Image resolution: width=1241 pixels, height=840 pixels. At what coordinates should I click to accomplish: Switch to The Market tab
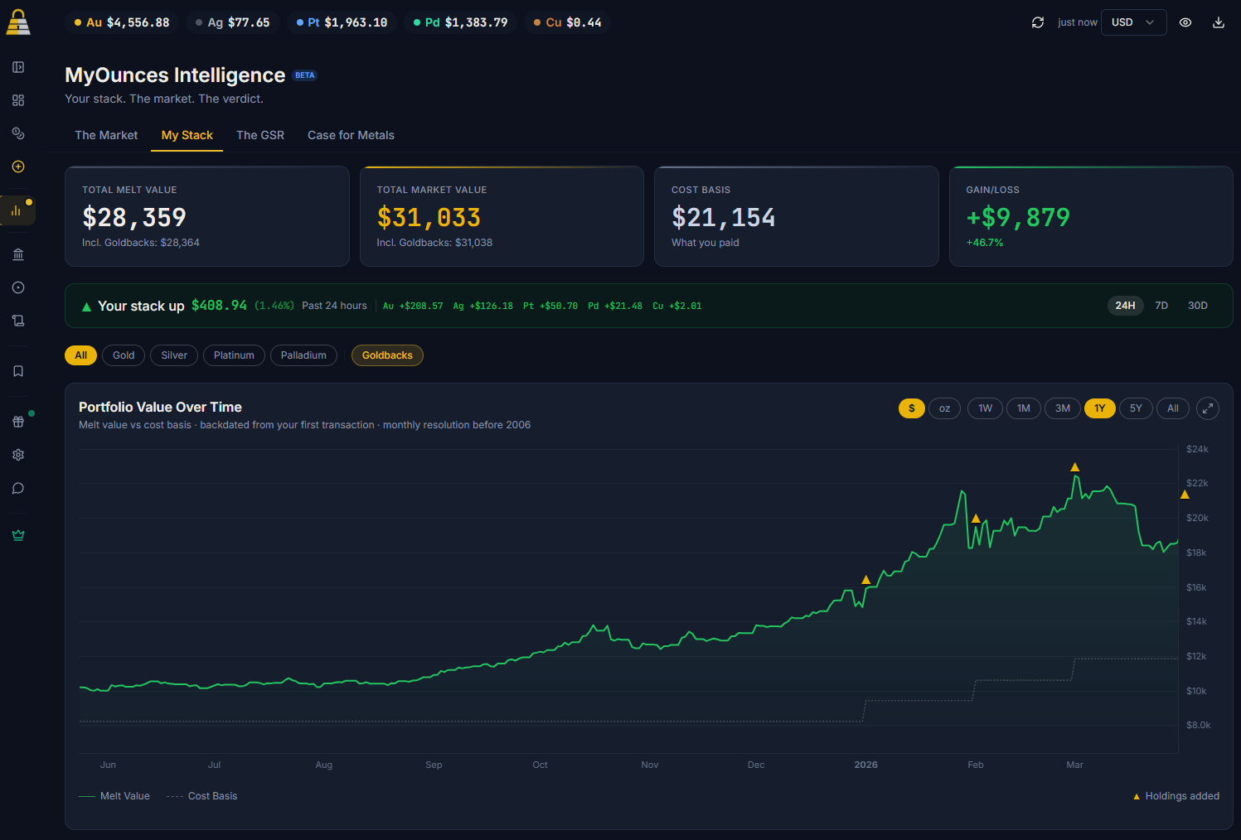[106, 135]
